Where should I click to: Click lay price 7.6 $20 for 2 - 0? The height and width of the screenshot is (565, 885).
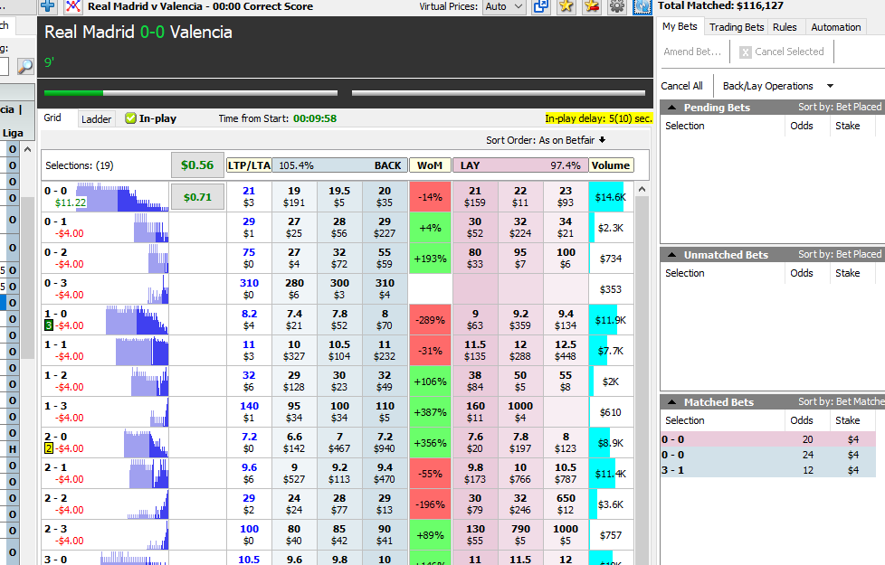pos(475,442)
